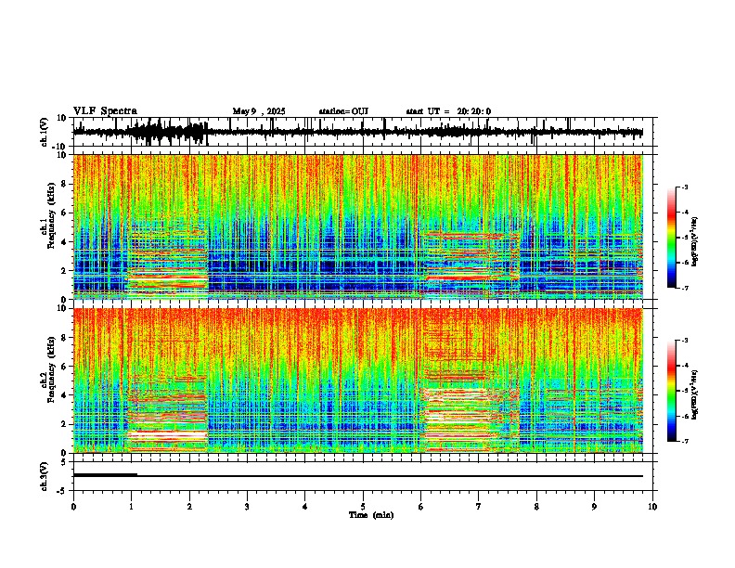Click the ch.2 spectrogram color scale bar
The height and width of the screenshot is (568, 735).
pyautogui.click(x=672, y=391)
